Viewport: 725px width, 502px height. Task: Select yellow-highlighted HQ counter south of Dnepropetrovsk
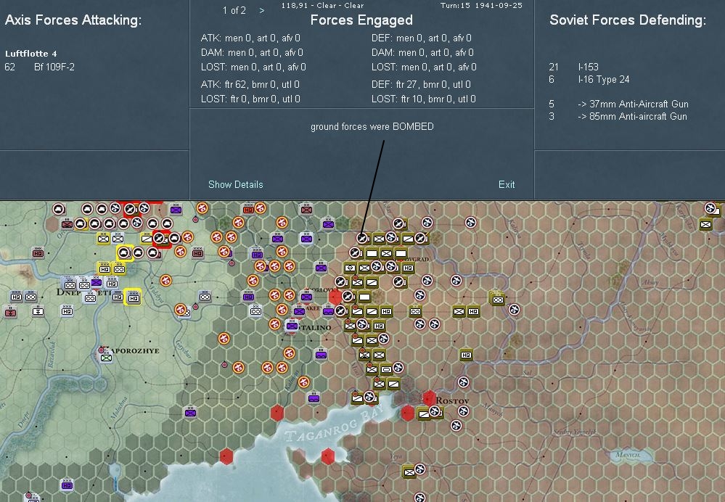[x=134, y=297]
